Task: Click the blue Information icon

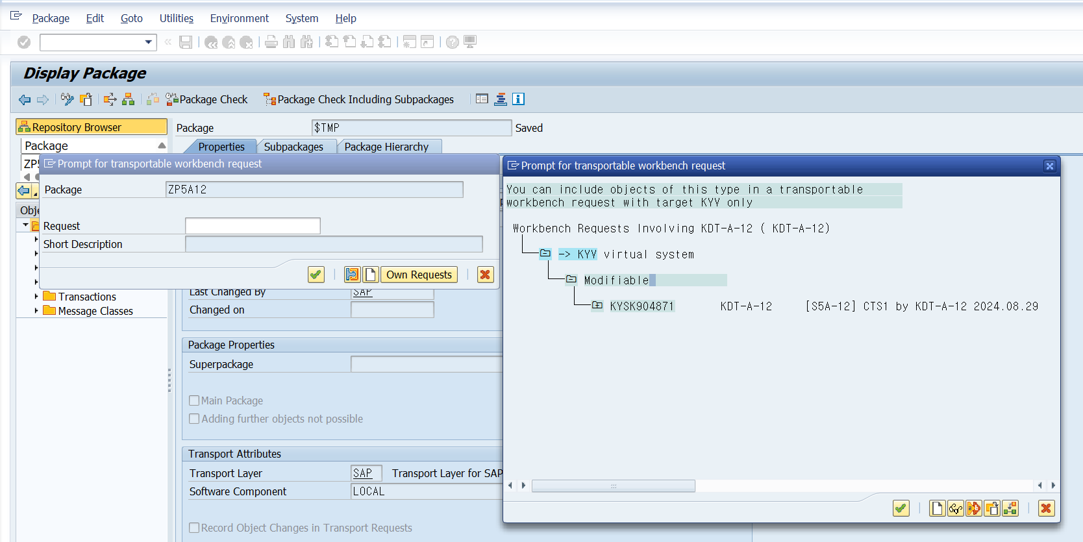Action: click(x=518, y=99)
